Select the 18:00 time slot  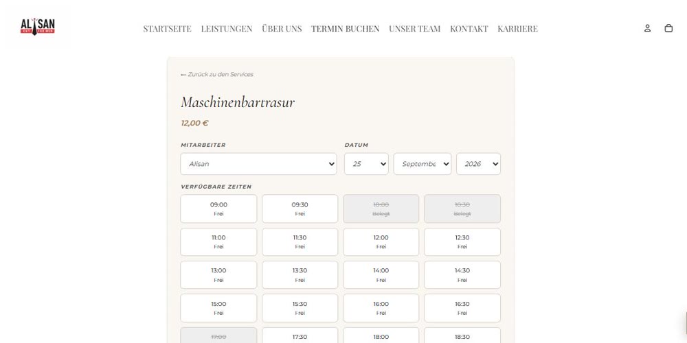point(381,335)
